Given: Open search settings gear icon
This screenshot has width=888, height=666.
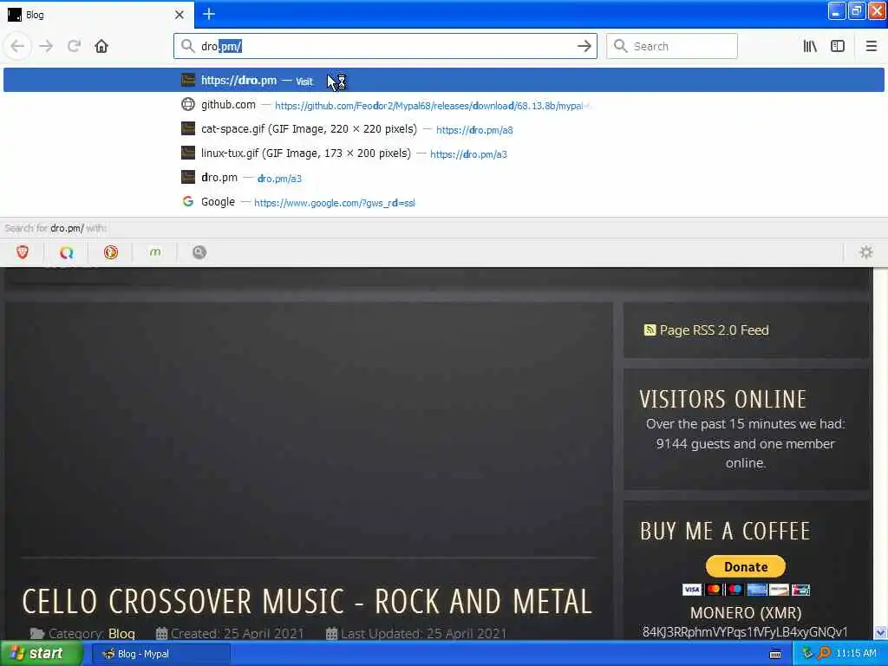Looking at the screenshot, I should tap(866, 252).
